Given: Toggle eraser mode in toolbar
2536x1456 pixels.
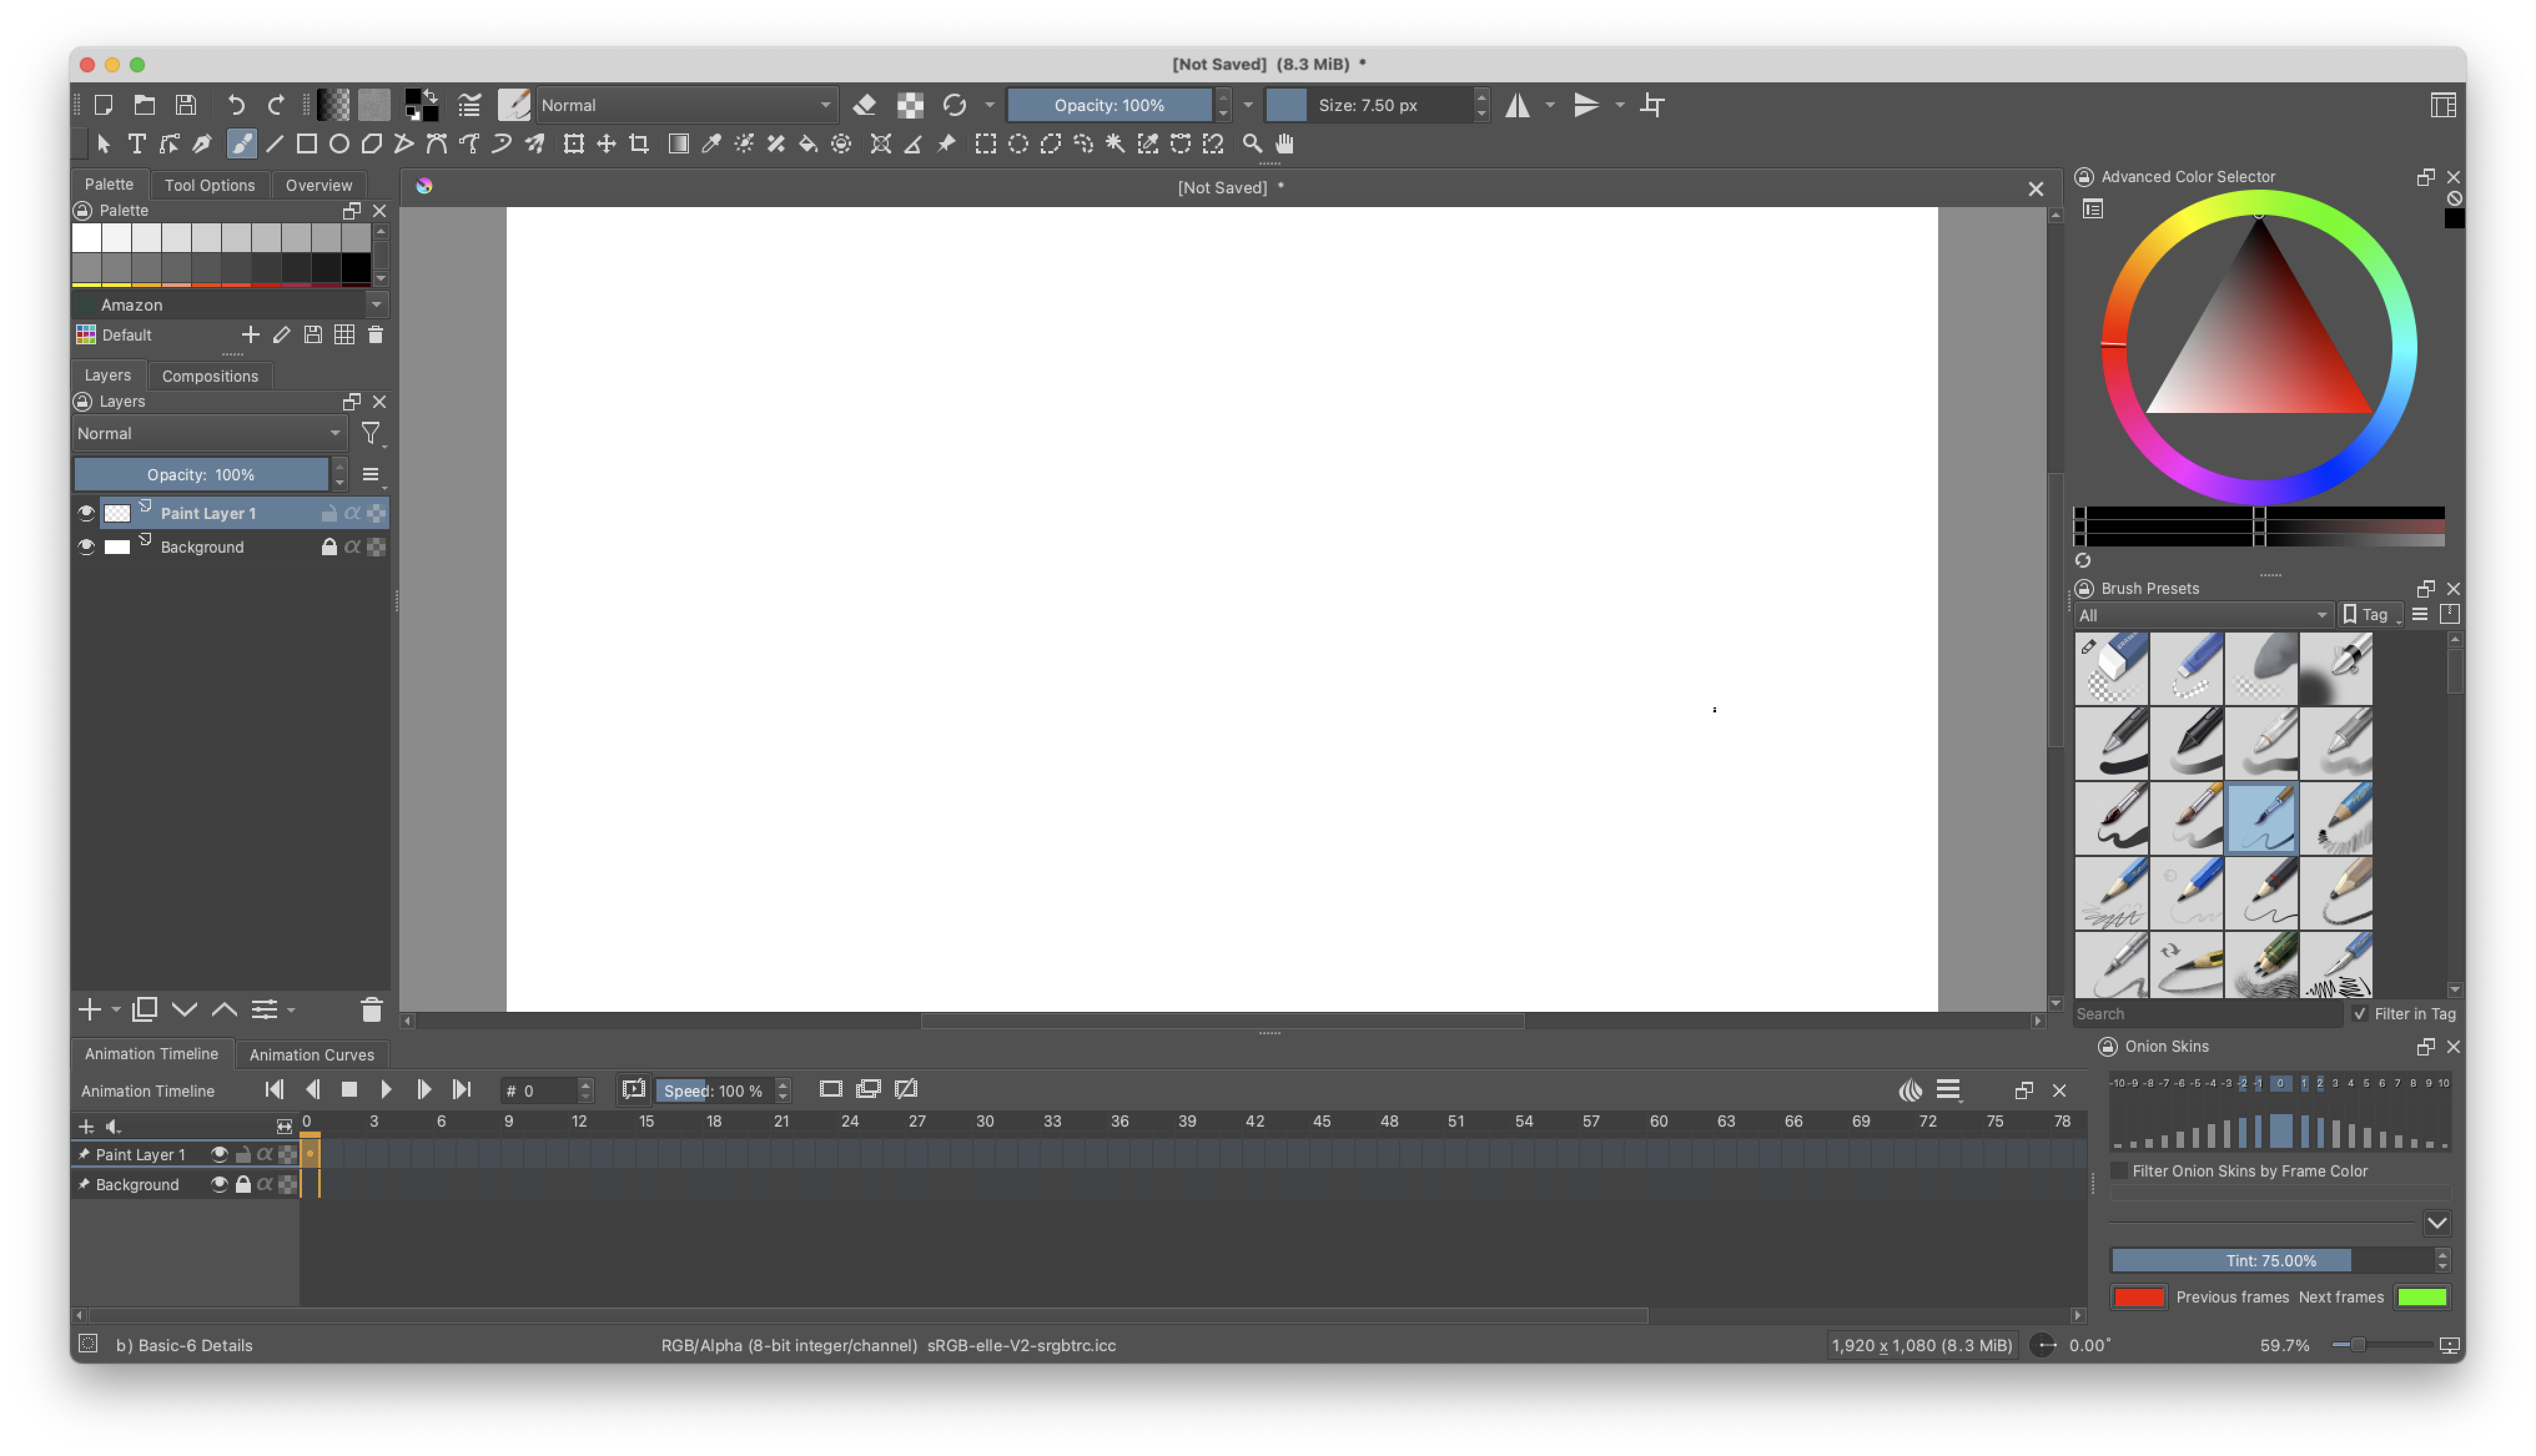Looking at the screenshot, I should click(865, 105).
